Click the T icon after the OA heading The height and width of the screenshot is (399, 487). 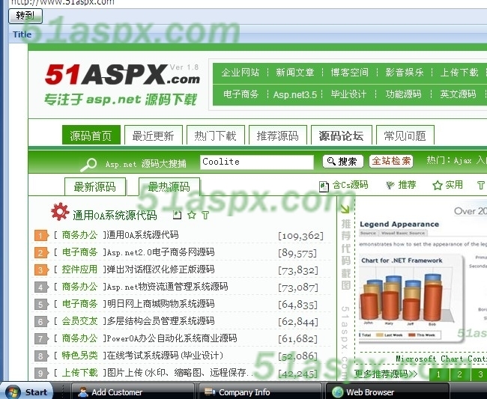point(205,215)
